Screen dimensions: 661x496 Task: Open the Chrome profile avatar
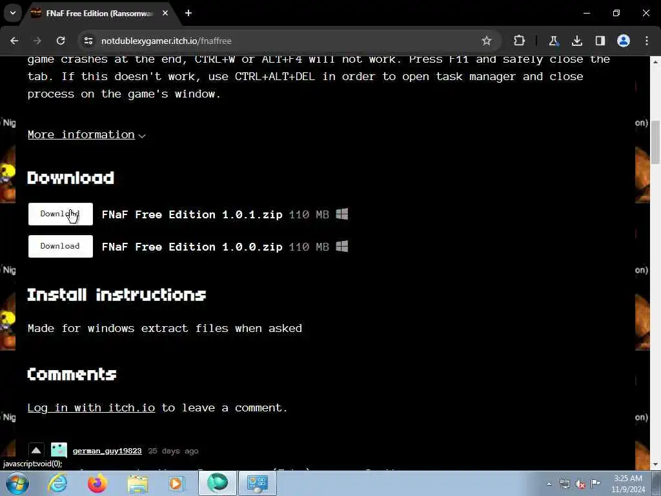click(624, 41)
